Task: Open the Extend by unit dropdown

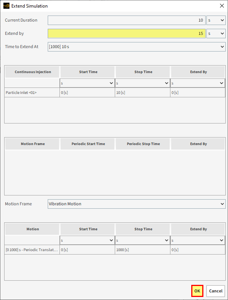Action: [216, 33]
